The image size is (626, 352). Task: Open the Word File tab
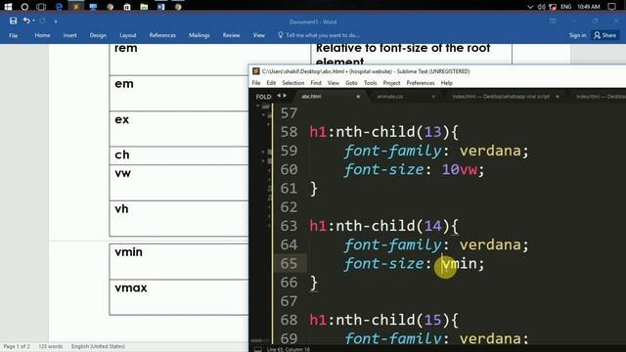coord(13,35)
